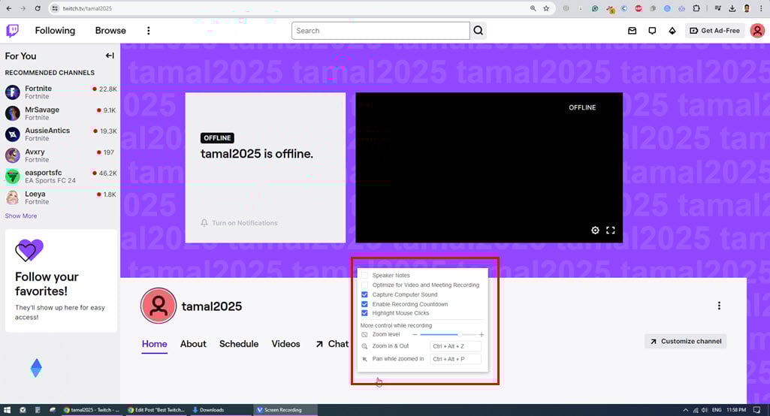This screenshot has height=416, width=770.
Task: Open the Windows Start menu
Action: pyautogui.click(x=7, y=409)
